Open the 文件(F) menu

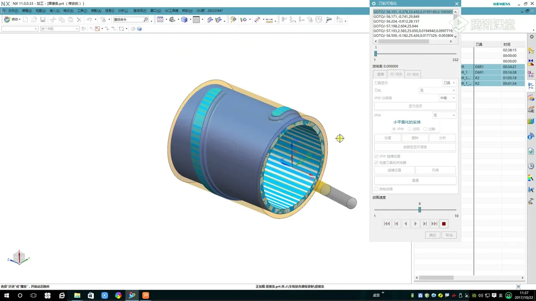tap(13, 10)
